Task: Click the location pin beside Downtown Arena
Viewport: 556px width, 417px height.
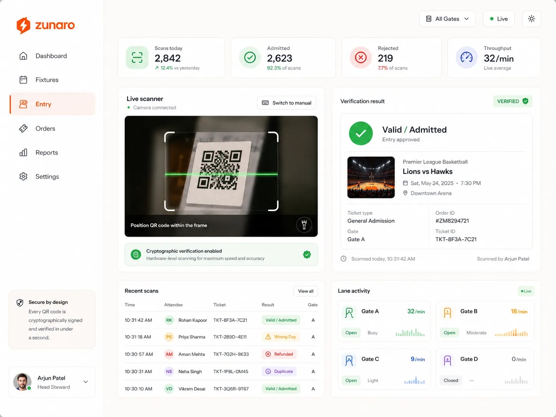Action: pos(405,193)
